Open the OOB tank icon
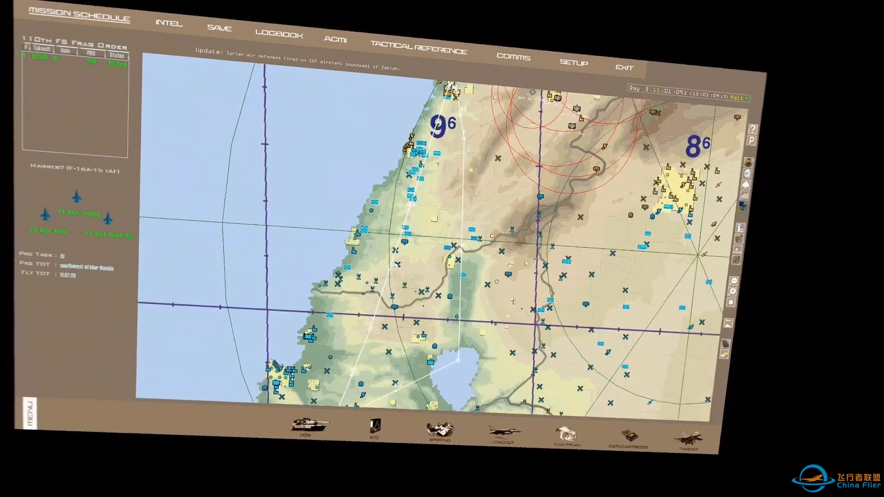 (309, 425)
